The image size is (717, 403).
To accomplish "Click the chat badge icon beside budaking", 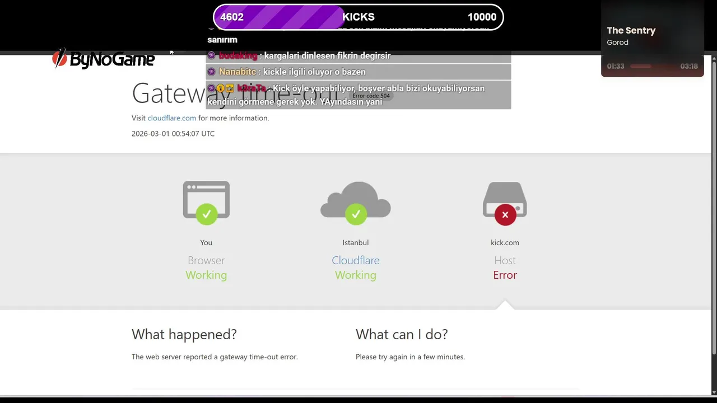I will [x=211, y=55].
